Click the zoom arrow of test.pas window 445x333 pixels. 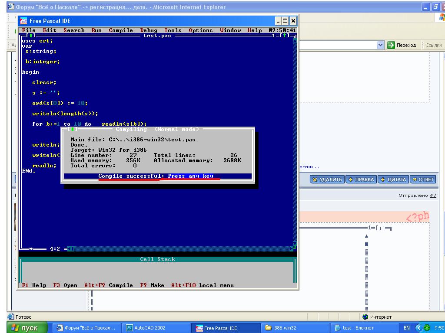(285, 36)
